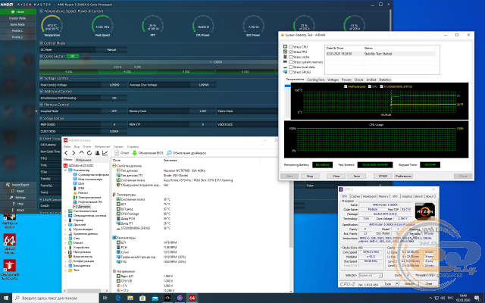This screenshot has width=485, height=303.
Task: Click the driver updates magnifier icon
Action: pos(169,153)
